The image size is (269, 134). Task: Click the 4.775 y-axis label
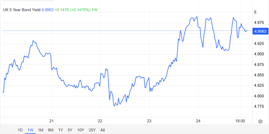pos(259,107)
